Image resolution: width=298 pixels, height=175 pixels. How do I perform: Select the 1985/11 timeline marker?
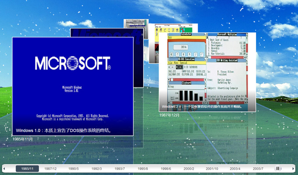click(x=27, y=168)
